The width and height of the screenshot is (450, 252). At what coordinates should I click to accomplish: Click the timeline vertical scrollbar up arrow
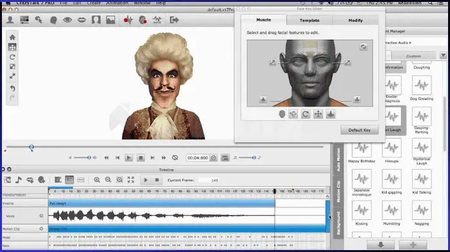[328, 196]
